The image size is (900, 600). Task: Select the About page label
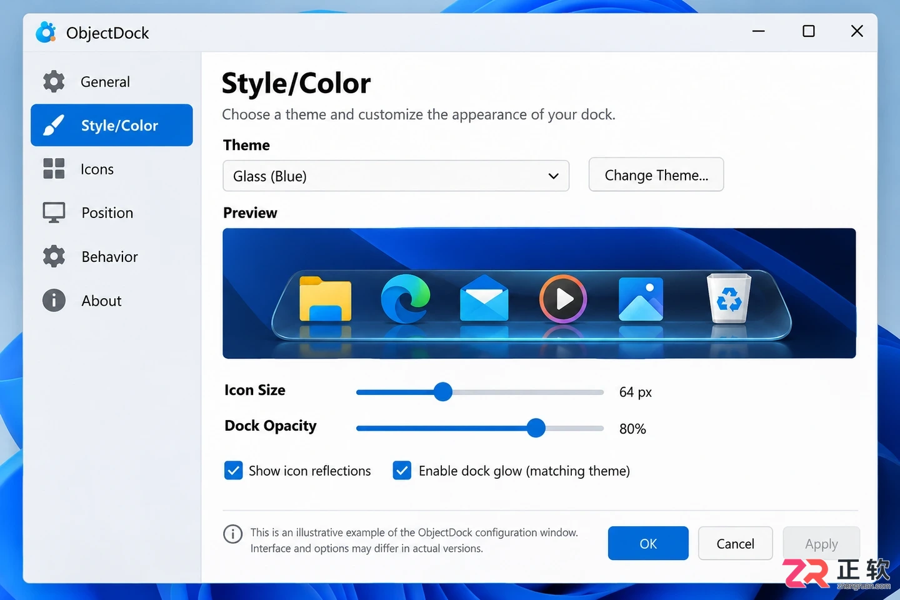tap(101, 301)
